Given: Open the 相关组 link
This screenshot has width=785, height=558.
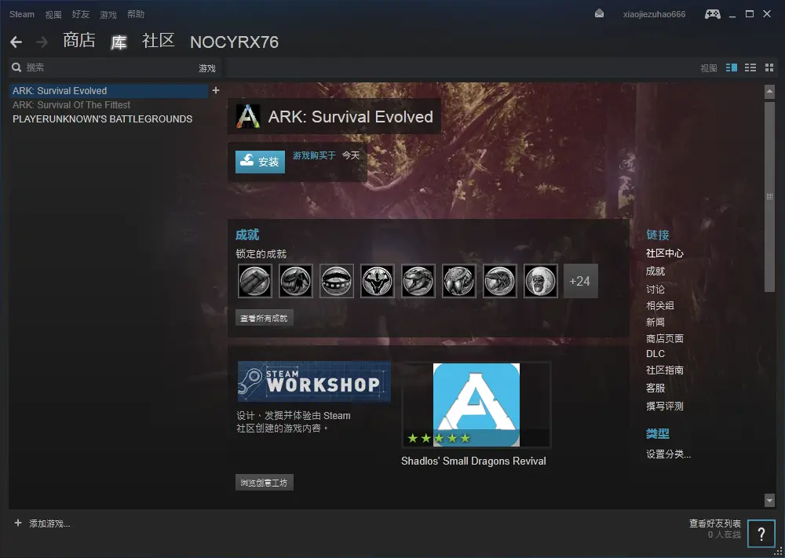Looking at the screenshot, I should coord(660,305).
